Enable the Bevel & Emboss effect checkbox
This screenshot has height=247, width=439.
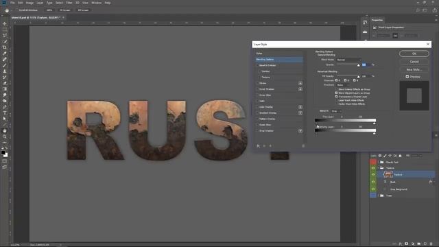[257, 65]
